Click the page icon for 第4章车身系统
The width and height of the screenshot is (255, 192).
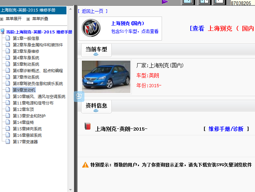[8, 57]
